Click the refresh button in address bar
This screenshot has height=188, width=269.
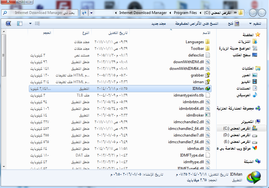click(84, 13)
